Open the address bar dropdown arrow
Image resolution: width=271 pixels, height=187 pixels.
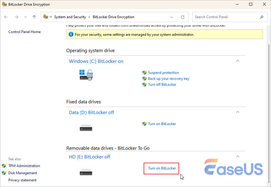coord(172,17)
